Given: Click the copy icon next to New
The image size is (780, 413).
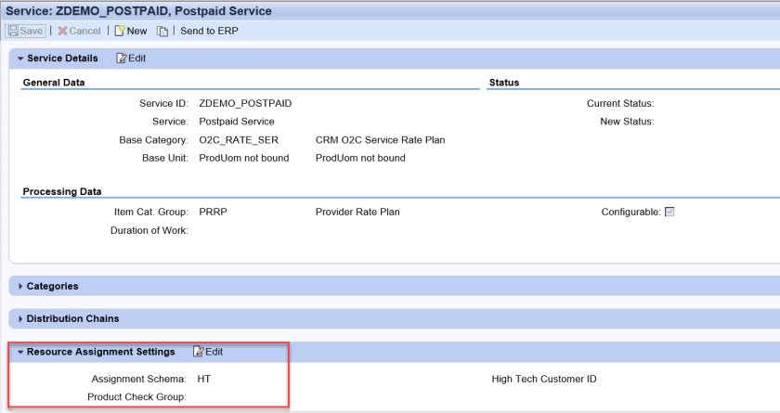Looking at the screenshot, I should coord(162,31).
